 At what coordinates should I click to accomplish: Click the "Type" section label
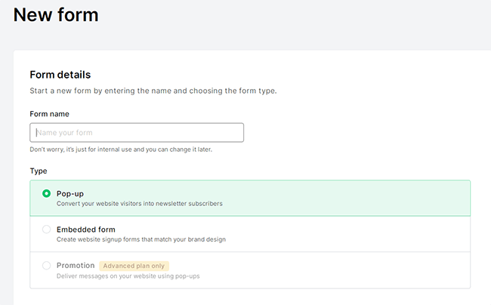pos(38,171)
